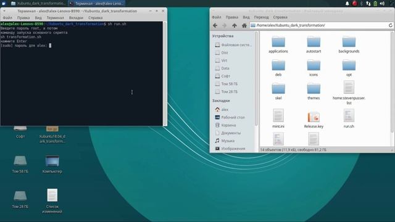Open Справка menu in the terminal

pyautogui.click(x=95, y=18)
